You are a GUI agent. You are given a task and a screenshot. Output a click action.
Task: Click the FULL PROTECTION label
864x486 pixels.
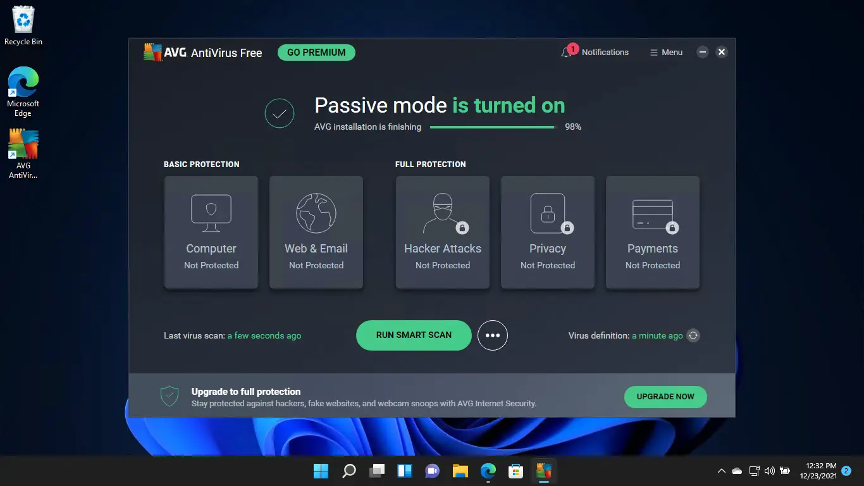coord(430,164)
